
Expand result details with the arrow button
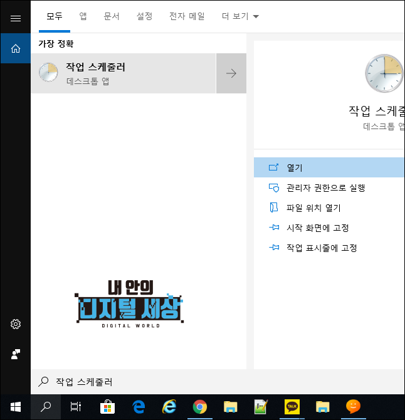pos(231,73)
